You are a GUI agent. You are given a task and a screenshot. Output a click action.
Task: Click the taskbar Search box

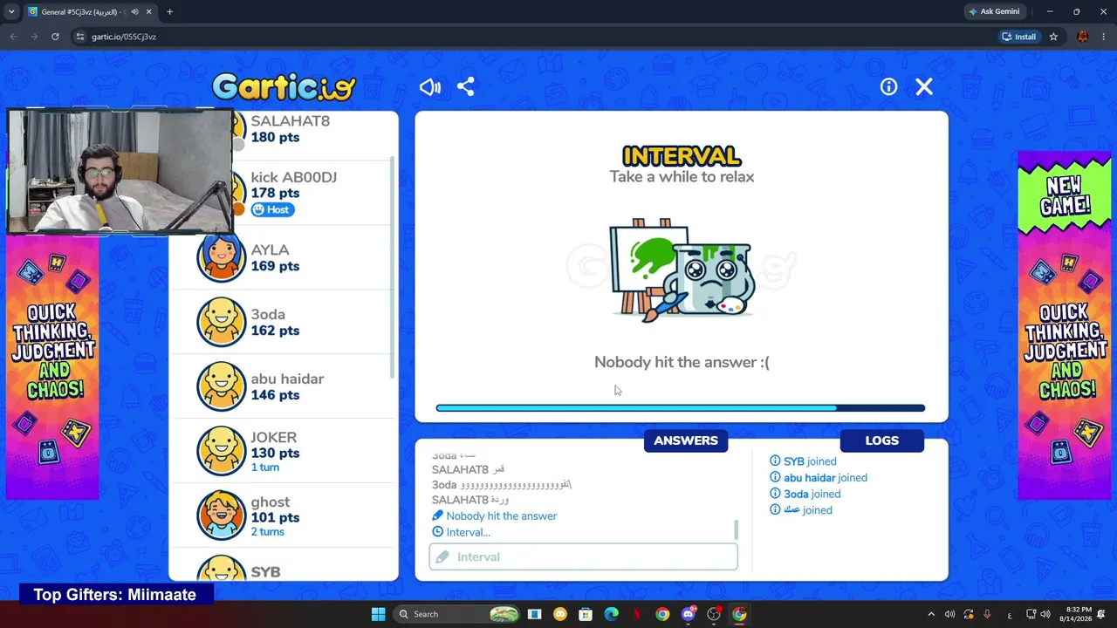(x=456, y=614)
